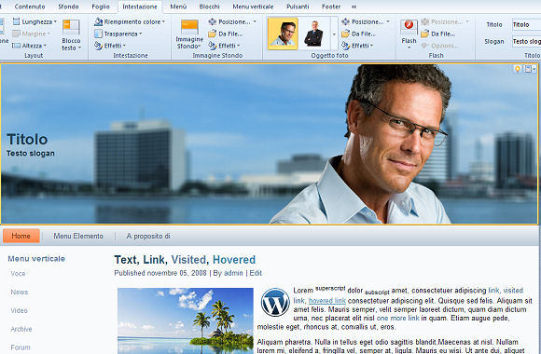541x354 pixels.
Task: Open Effetti in Immagine Sfondo group
Action: tap(224, 46)
